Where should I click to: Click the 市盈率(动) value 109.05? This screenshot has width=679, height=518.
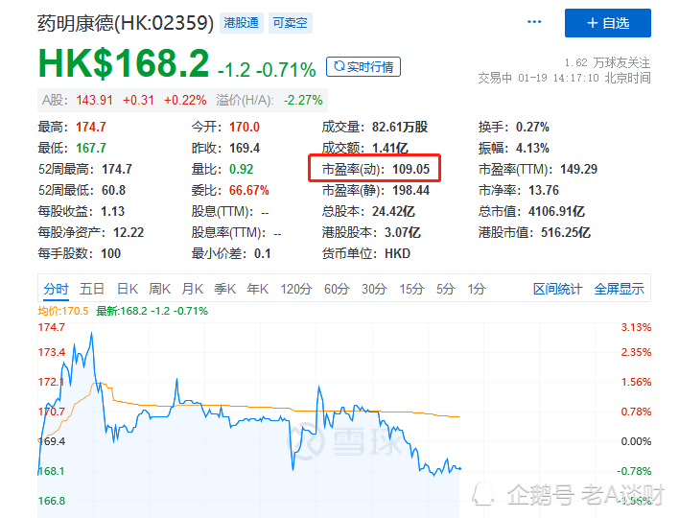click(x=411, y=169)
